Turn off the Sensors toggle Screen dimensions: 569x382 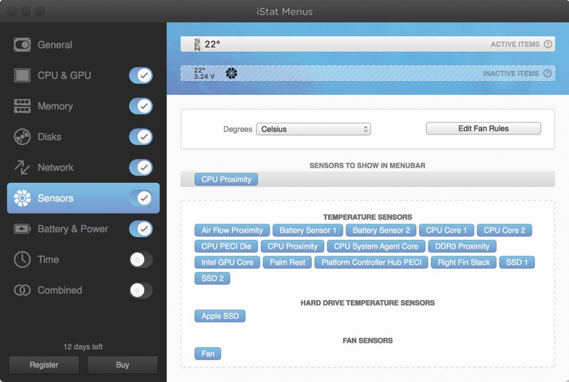[x=141, y=198]
